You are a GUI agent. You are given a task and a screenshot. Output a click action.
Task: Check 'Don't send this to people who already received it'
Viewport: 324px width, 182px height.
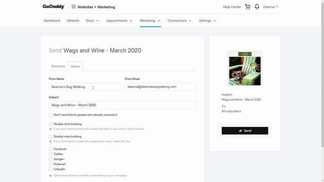coord(51,115)
